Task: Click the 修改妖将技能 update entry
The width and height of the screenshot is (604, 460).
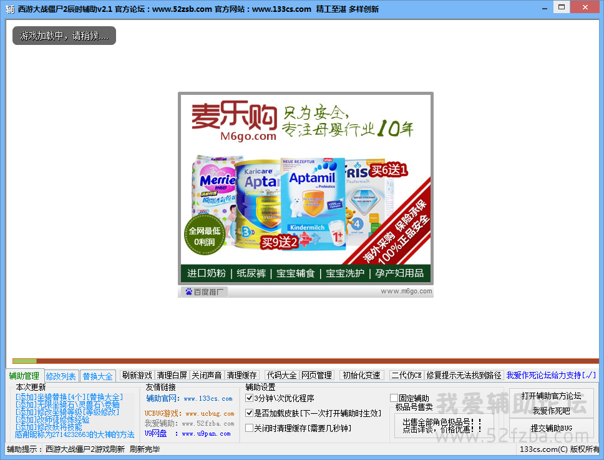Action: tap(49, 427)
